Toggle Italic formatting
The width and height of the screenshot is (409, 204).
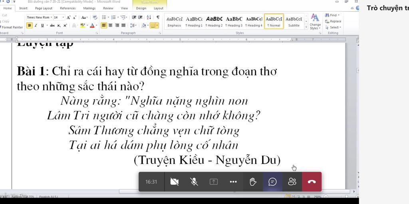click(x=36, y=25)
